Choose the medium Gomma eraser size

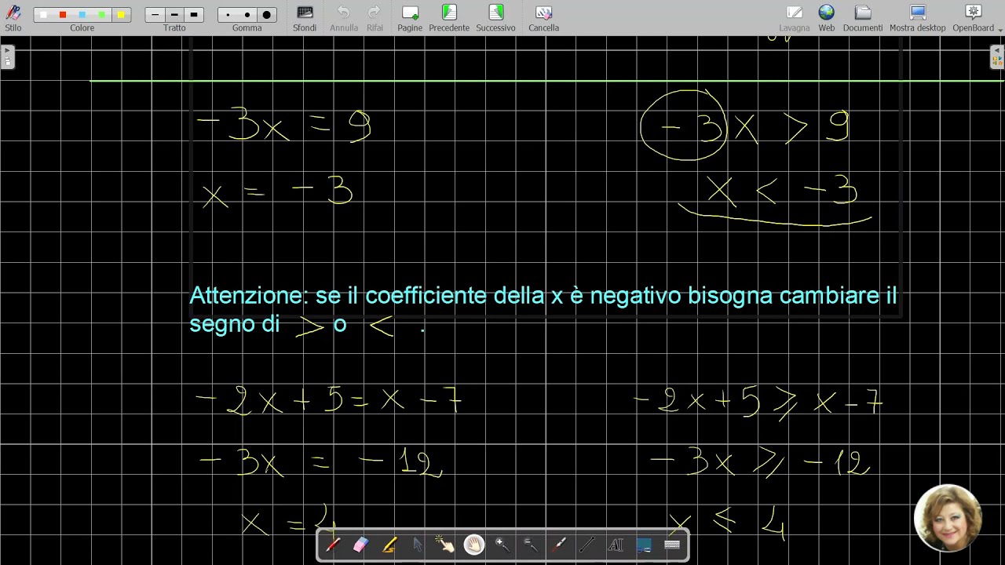(247, 15)
